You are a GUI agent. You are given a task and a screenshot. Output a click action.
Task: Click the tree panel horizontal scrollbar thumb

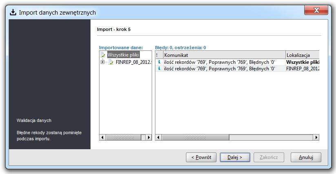(124, 137)
